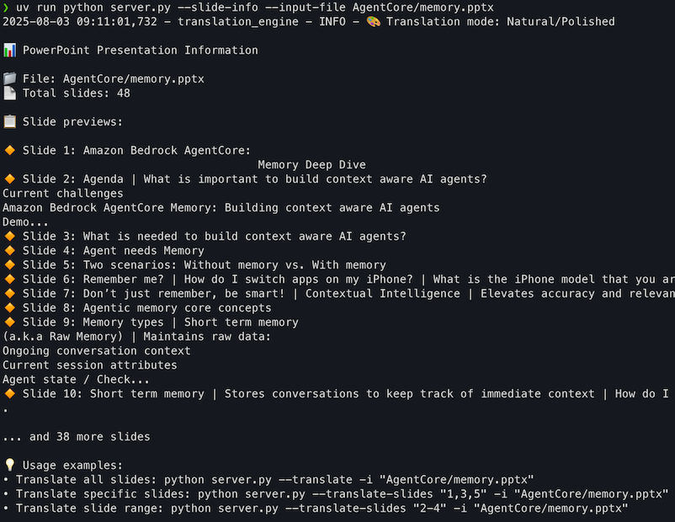Image resolution: width=675 pixels, height=522 pixels.
Task: Click the paint palette icon in log line
Action: click(x=373, y=22)
